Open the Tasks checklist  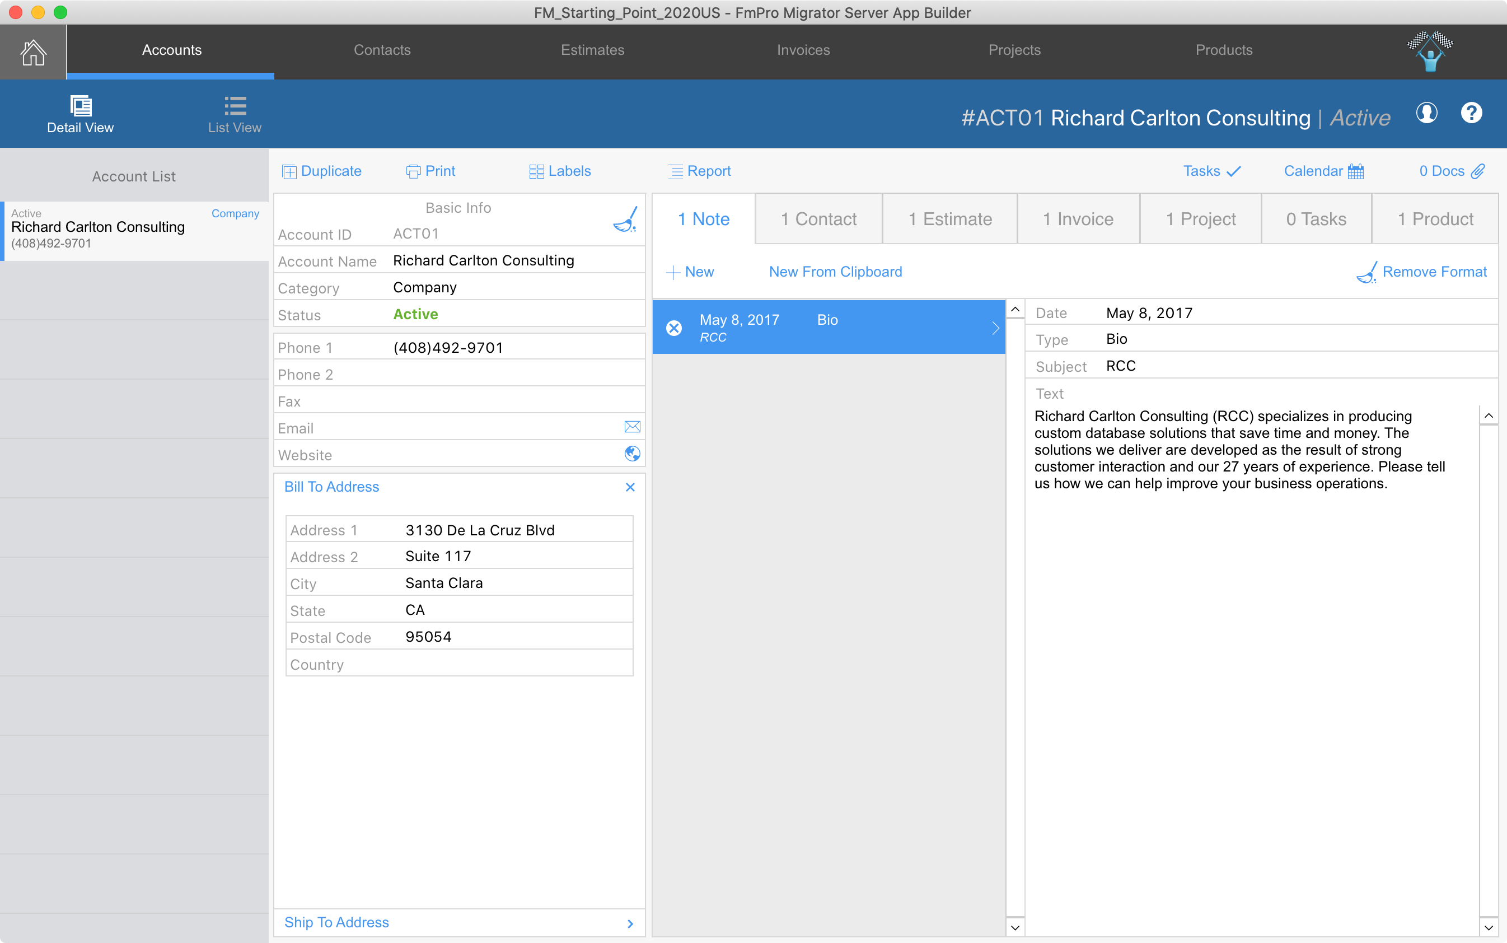[x=1211, y=171]
